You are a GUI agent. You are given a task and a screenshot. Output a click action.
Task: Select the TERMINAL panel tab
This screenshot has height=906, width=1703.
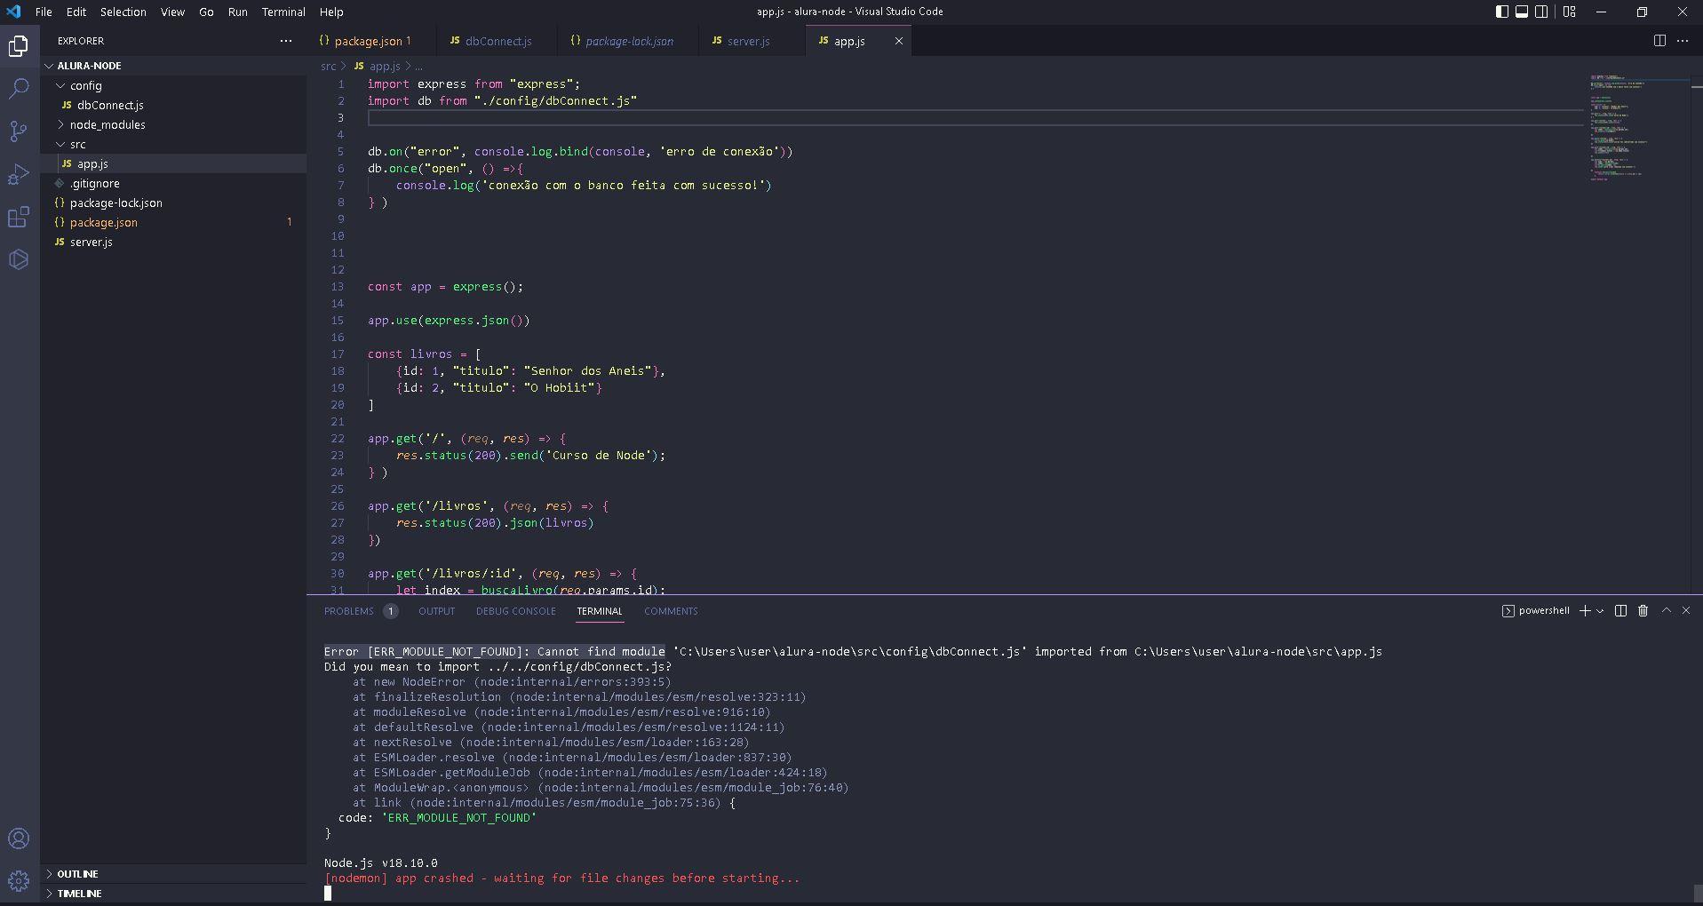(599, 611)
